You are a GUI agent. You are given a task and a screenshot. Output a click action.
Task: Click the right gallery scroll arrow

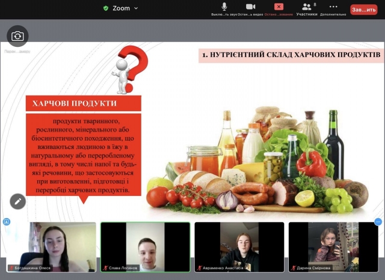pos(378,222)
